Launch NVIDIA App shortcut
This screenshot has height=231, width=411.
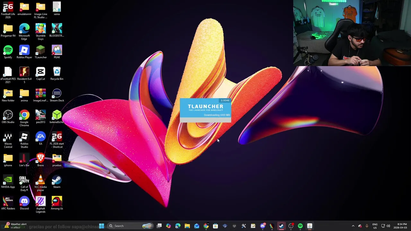click(8, 182)
